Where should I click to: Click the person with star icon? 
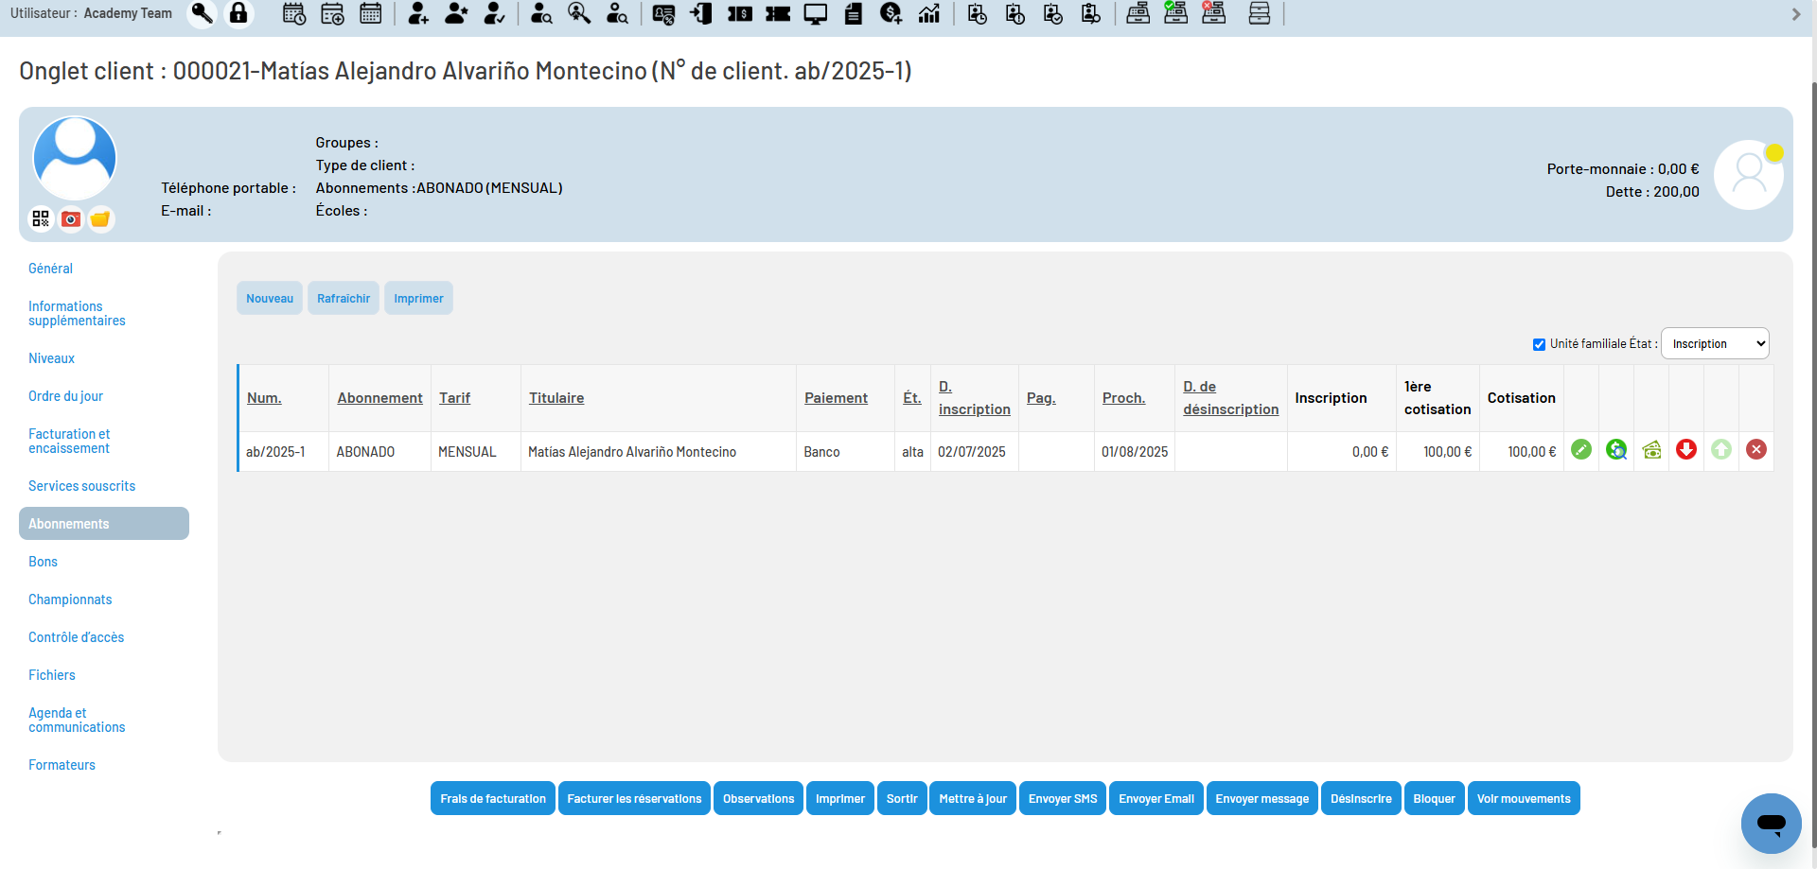point(456,13)
